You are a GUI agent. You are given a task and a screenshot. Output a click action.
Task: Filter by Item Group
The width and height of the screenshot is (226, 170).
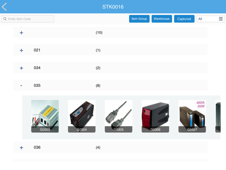(x=139, y=19)
